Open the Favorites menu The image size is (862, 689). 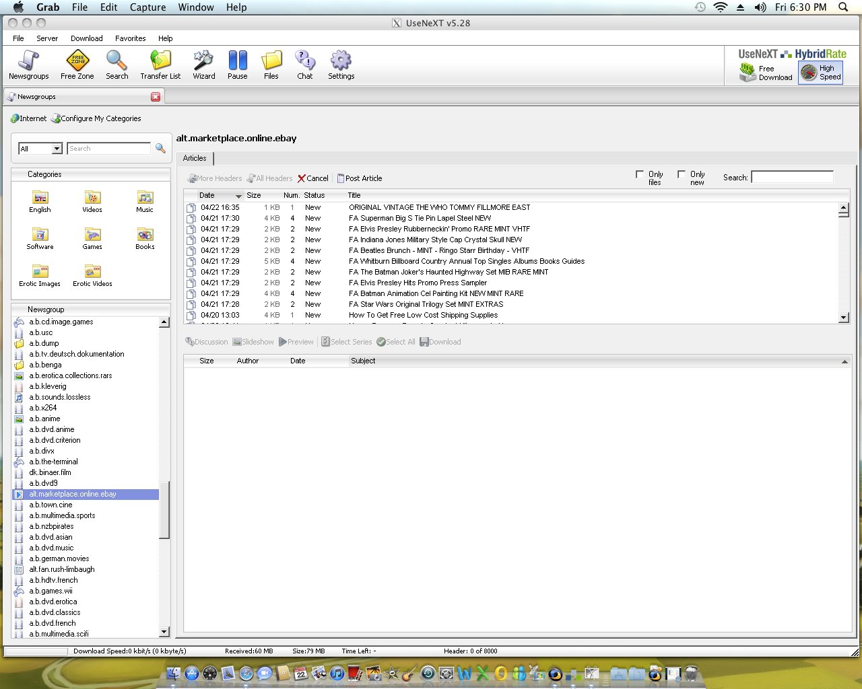coord(131,38)
